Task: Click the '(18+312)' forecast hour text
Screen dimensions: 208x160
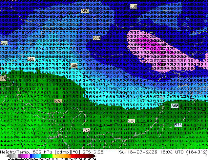Action: tap(197, 152)
